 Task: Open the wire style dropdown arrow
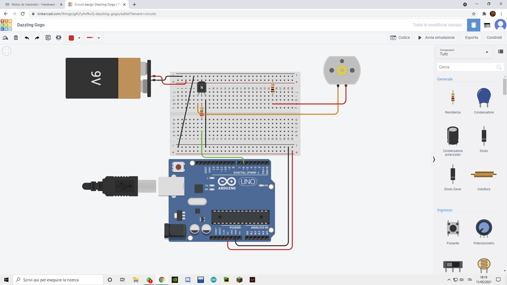coord(98,37)
